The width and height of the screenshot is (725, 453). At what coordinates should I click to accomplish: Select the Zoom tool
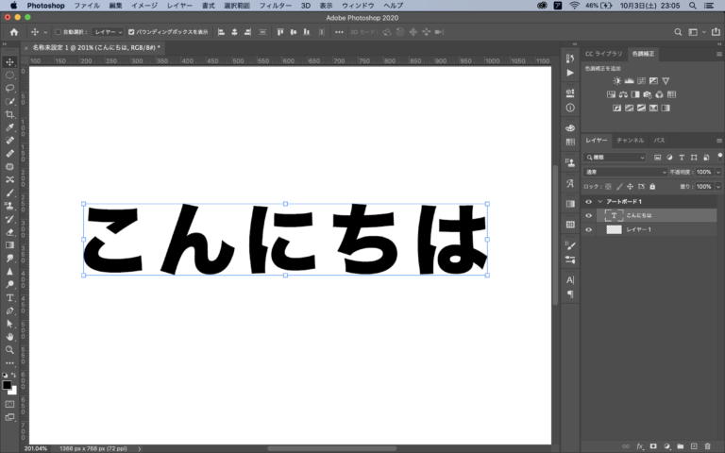[9, 349]
